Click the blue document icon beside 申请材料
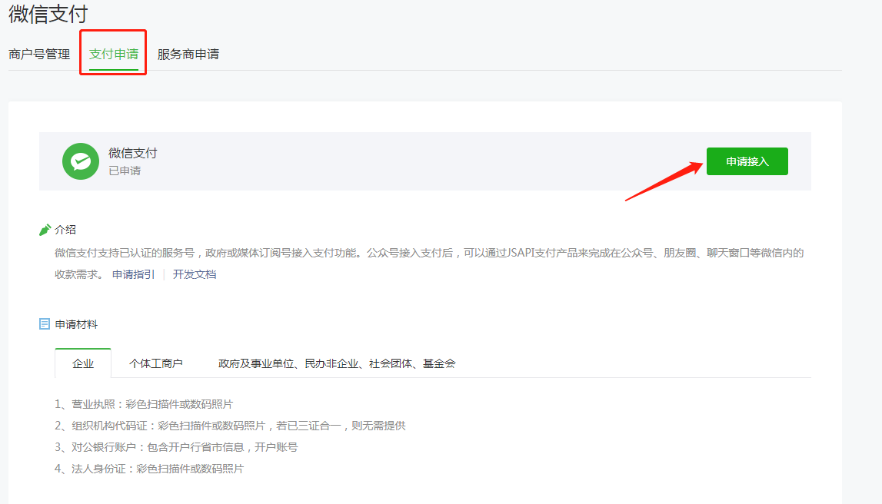This screenshot has height=504, width=882. 45,324
